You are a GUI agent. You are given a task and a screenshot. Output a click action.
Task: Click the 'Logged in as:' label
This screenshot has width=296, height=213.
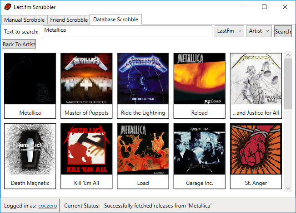pos(20,206)
